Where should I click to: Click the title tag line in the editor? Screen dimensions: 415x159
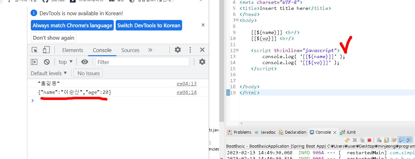(x=285, y=8)
